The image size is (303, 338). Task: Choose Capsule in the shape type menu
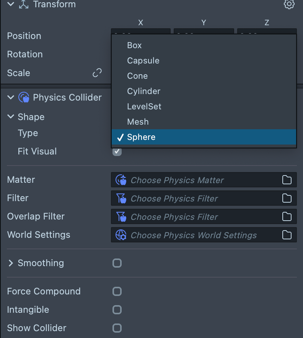click(x=143, y=60)
